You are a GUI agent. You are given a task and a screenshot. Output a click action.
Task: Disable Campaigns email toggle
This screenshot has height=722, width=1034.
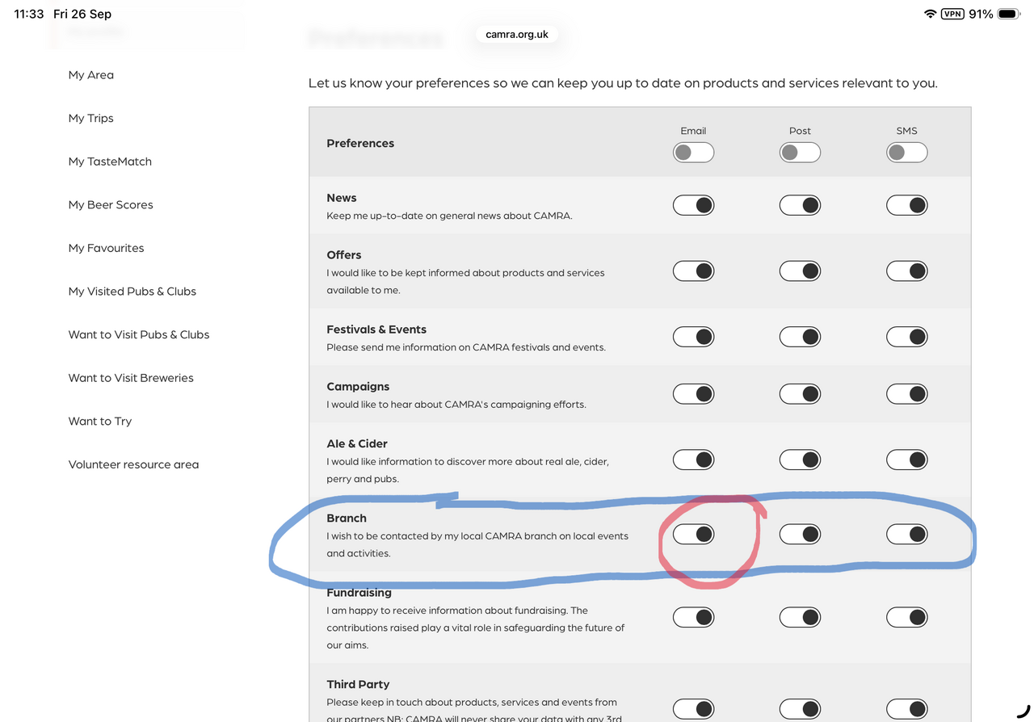(693, 394)
